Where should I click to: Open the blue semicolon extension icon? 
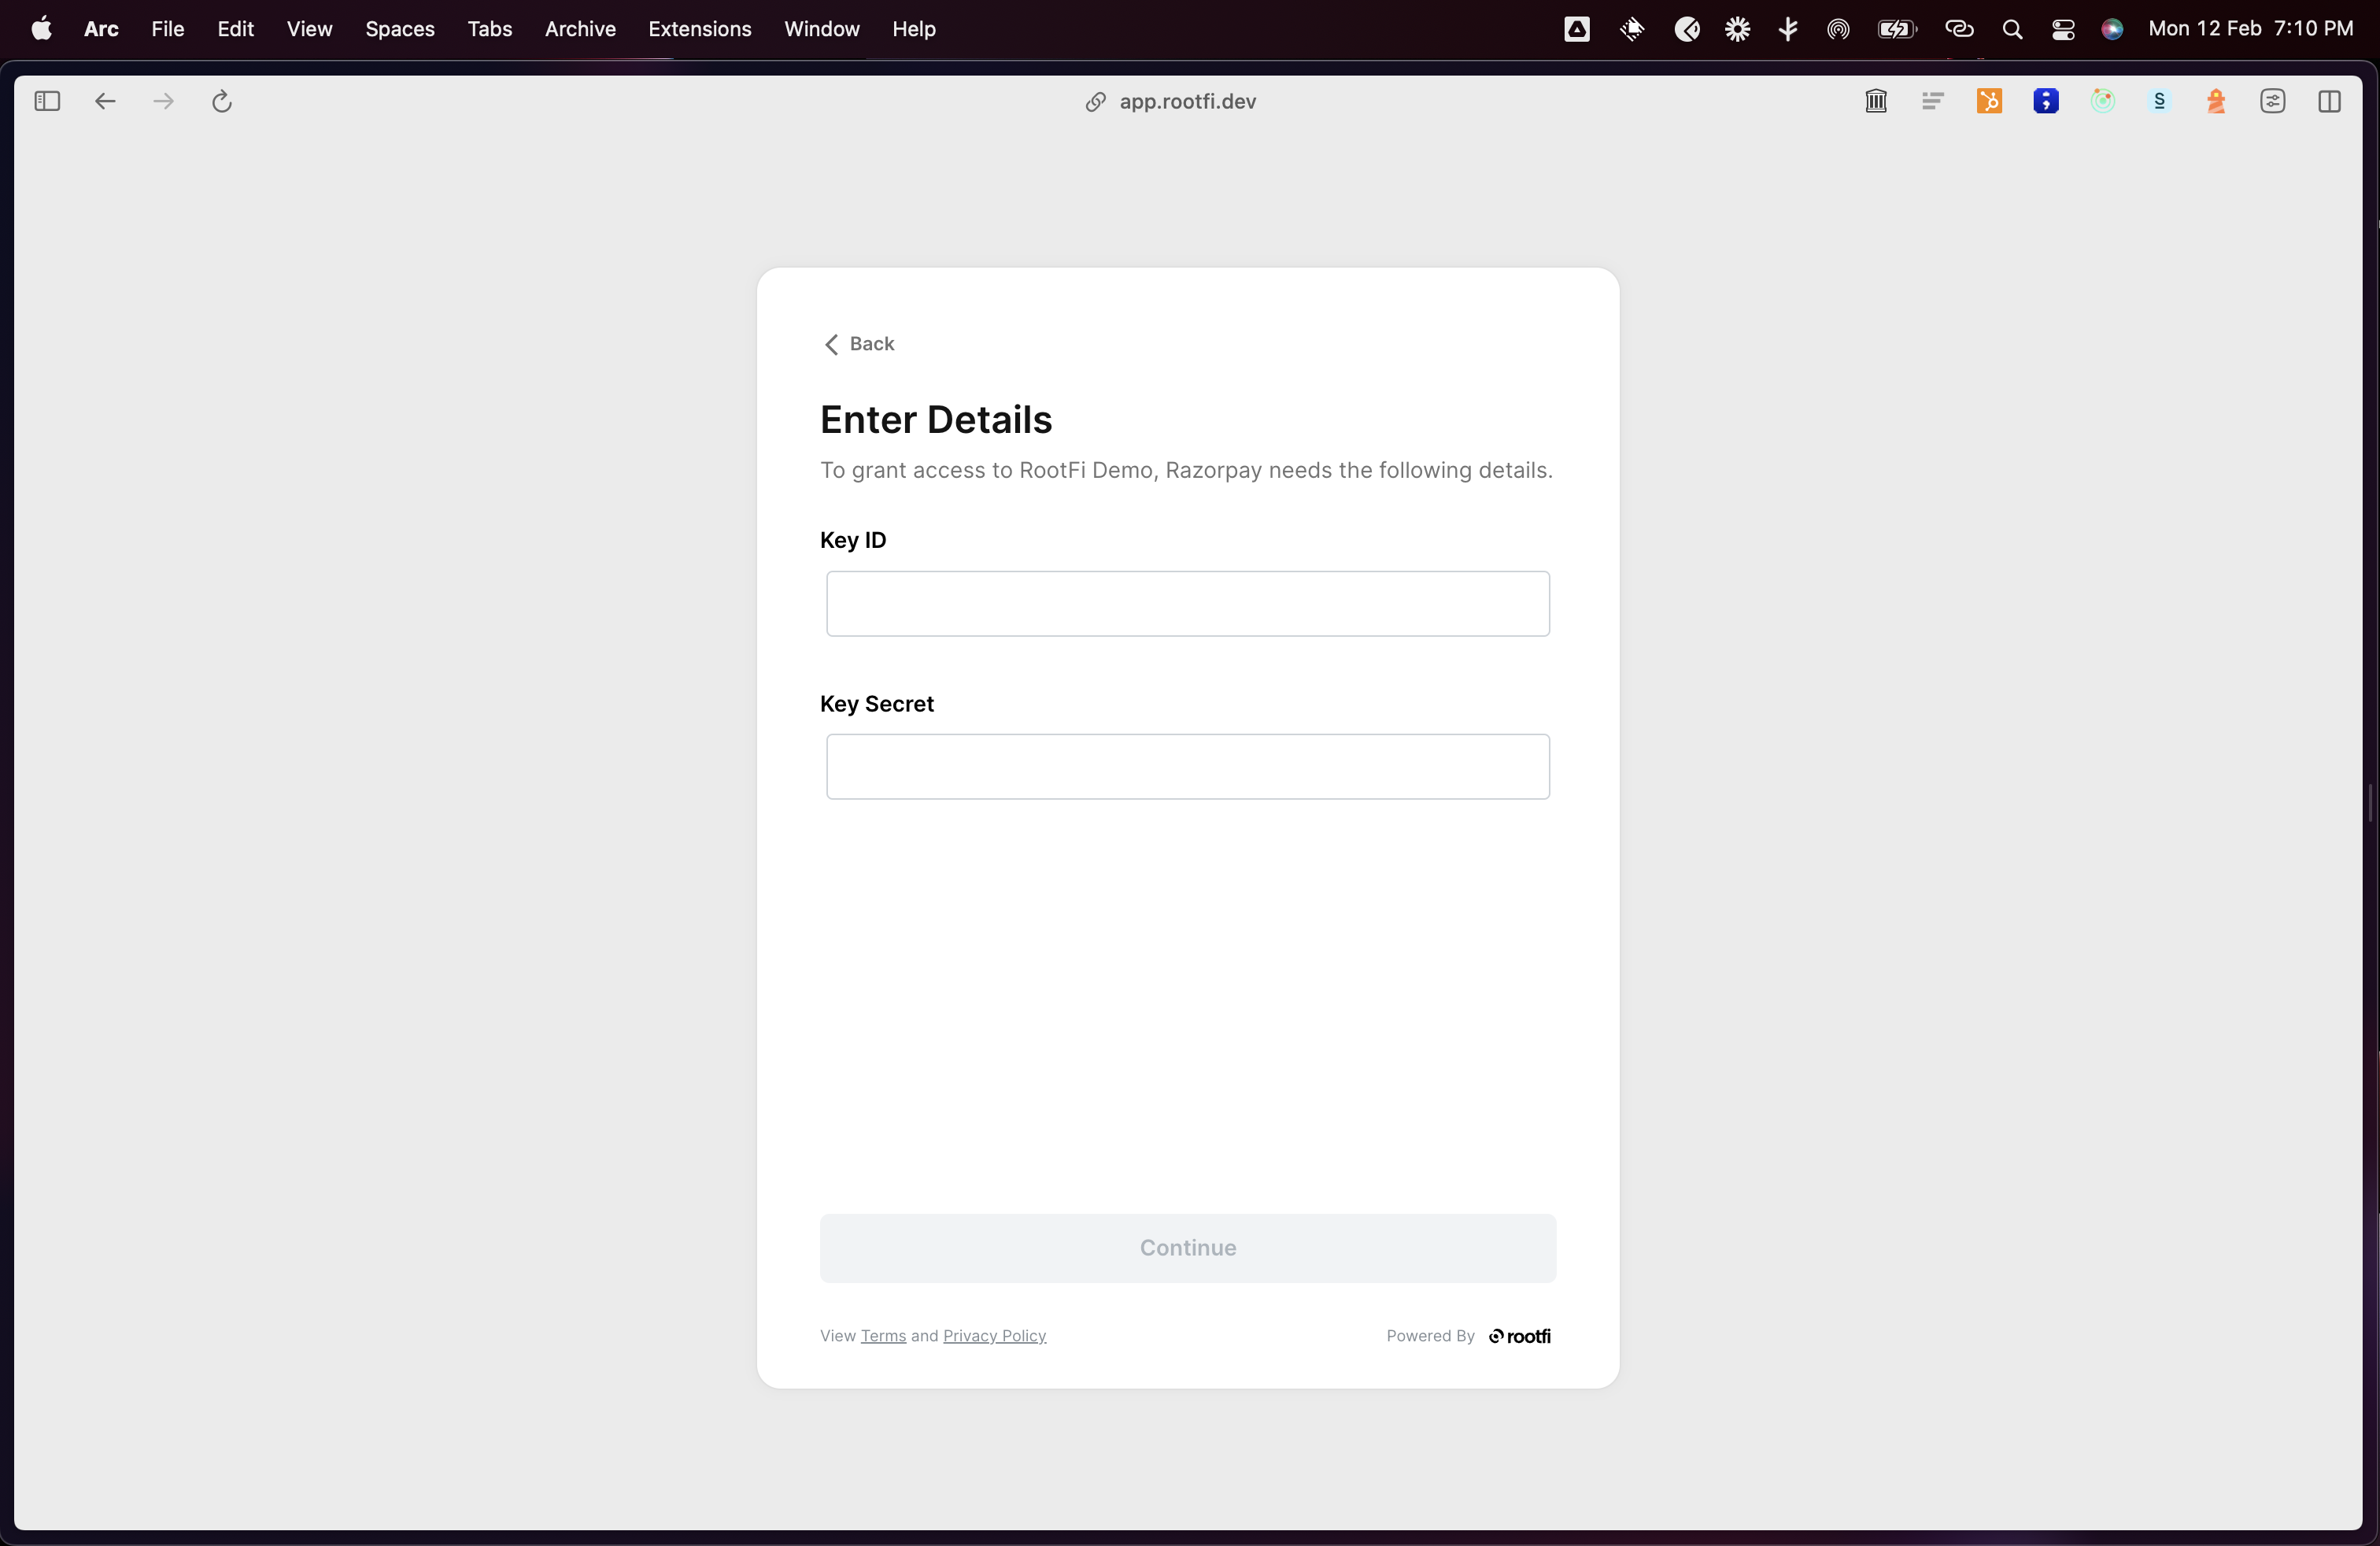pyautogui.click(x=2046, y=101)
